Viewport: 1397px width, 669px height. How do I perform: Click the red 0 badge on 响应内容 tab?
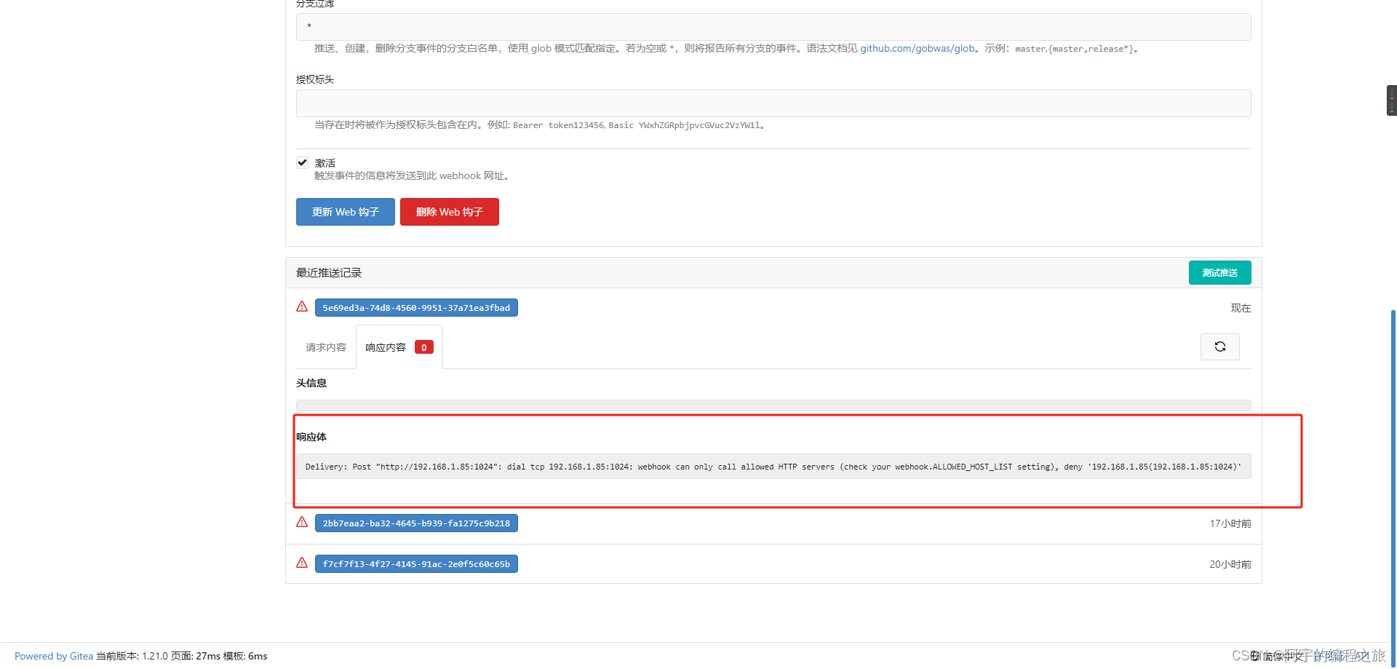423,347
